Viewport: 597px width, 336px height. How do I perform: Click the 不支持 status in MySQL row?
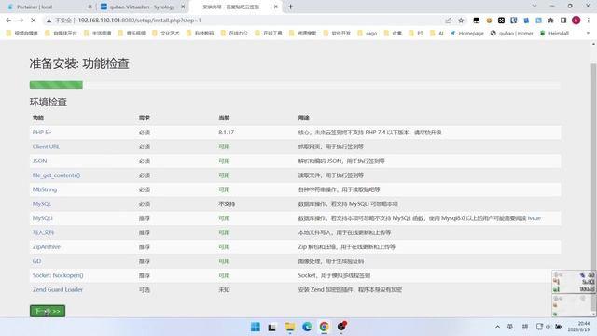(227, 203)
